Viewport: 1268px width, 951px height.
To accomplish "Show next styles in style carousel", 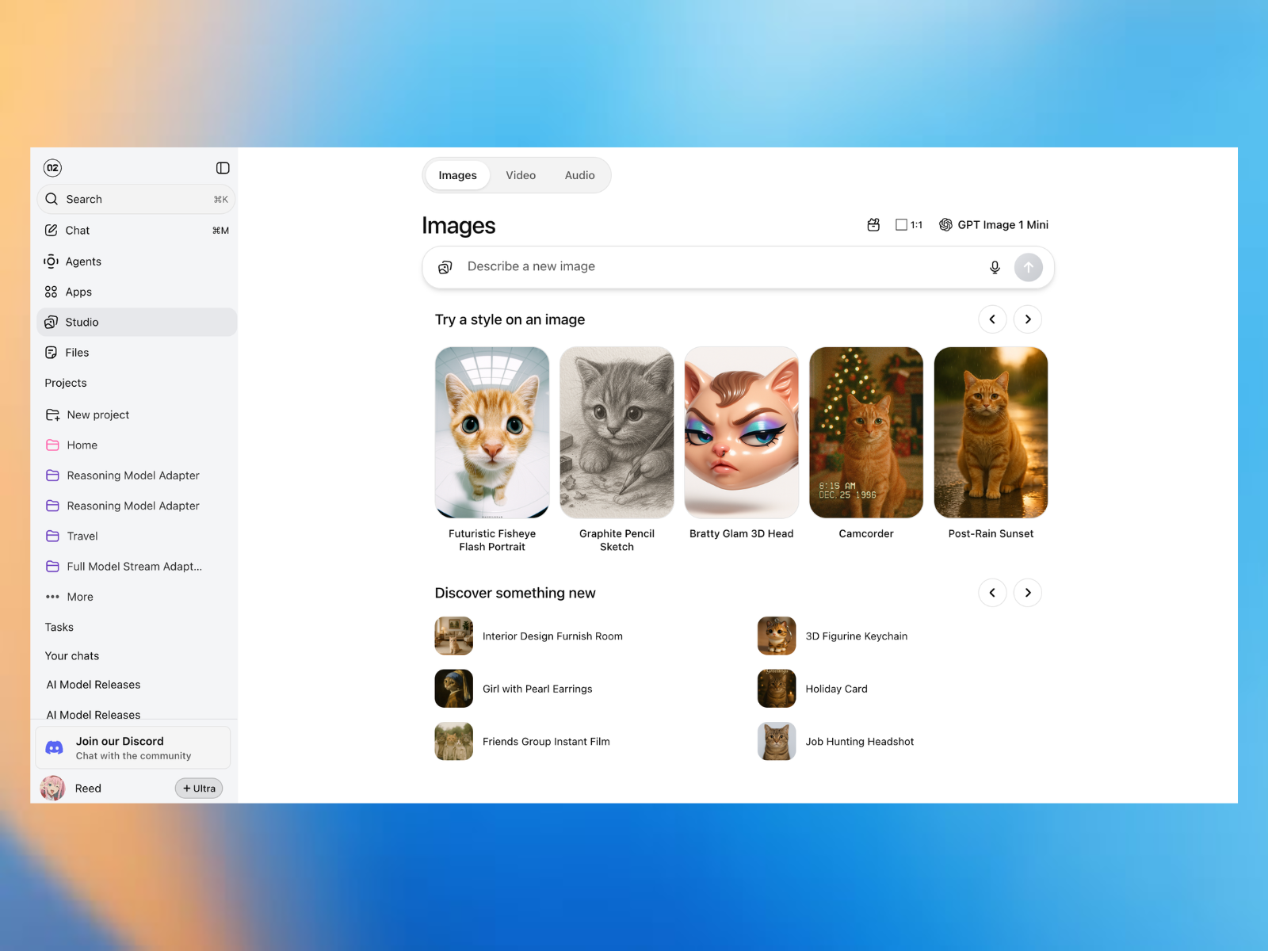I will point(1028,319).
